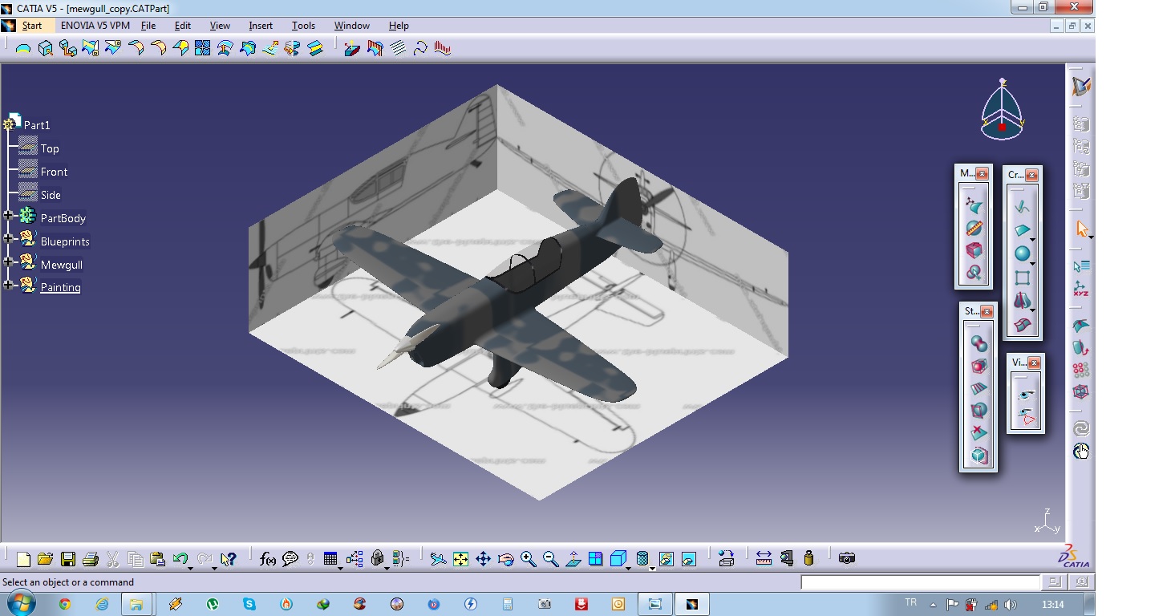Select the arrow Select tool in right toolbar
1175x616 pixels.
(x=1081, y=229)
